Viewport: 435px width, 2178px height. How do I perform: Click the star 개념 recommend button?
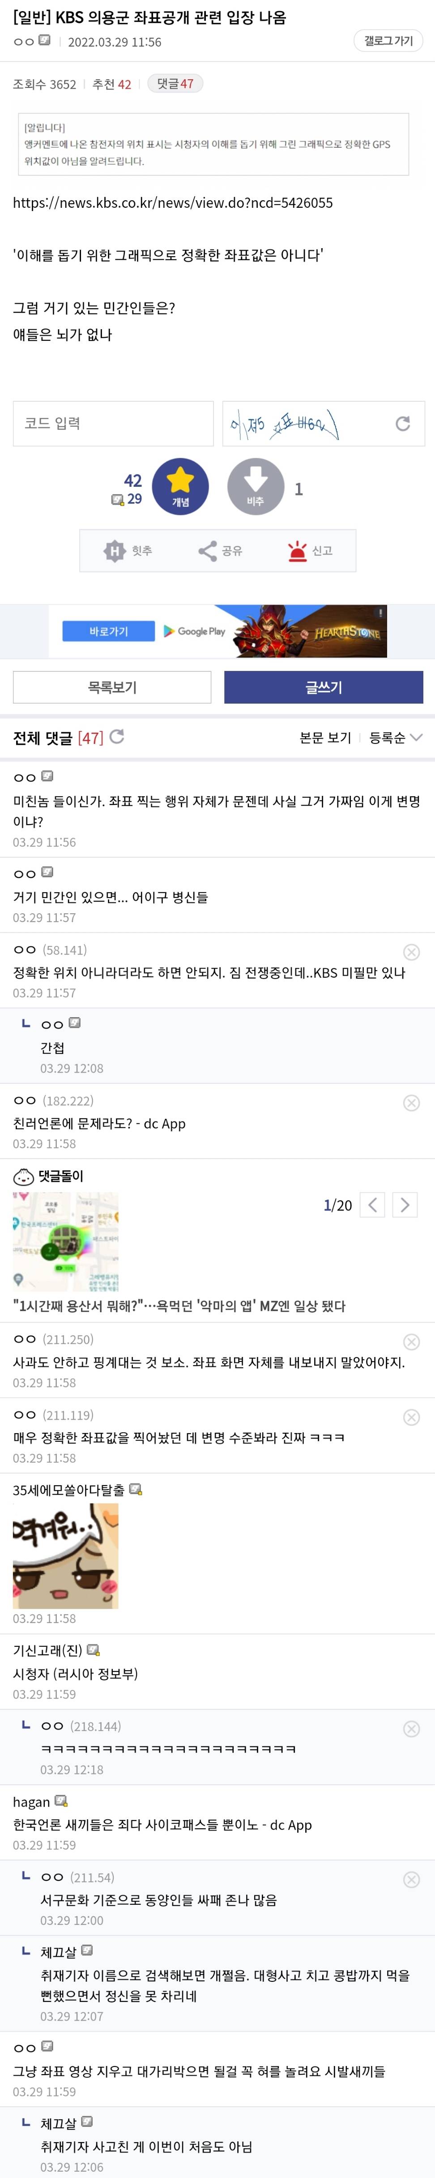pyautogui.click(x=180, y=486)
